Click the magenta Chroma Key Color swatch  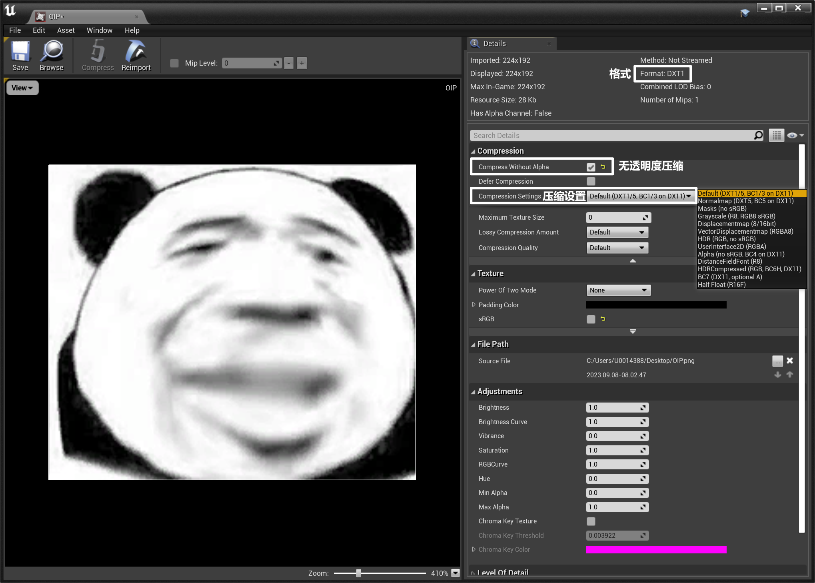(x=656, y=550)
